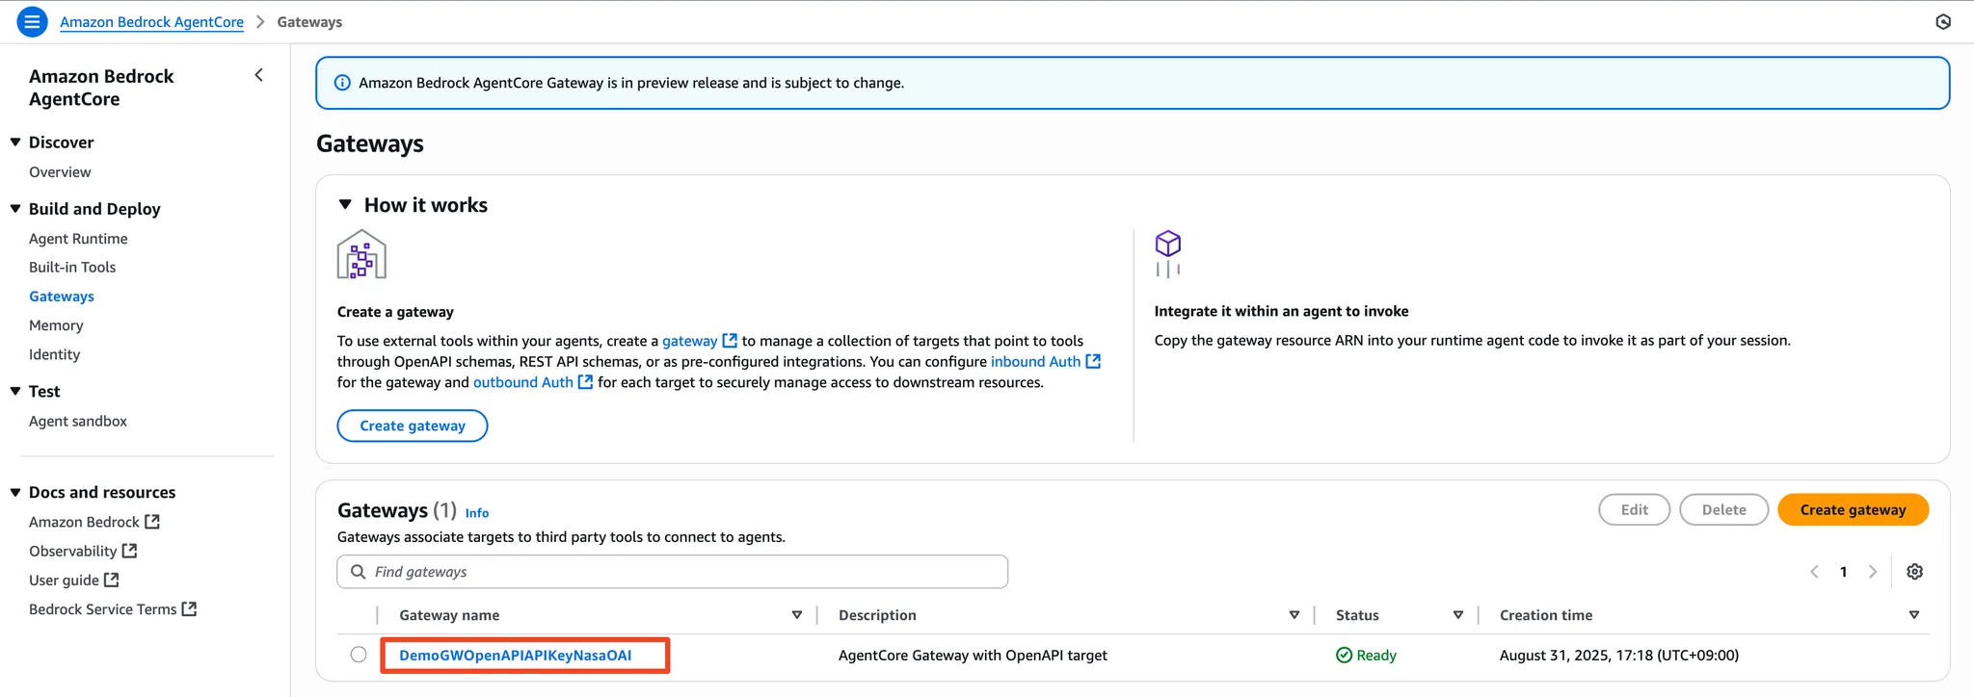Open the DemoGWOpenAPIAPIKeyNasaOAI gateway link
The width and height of the screenshot is (1974, 697).
[x=516, y=656]
